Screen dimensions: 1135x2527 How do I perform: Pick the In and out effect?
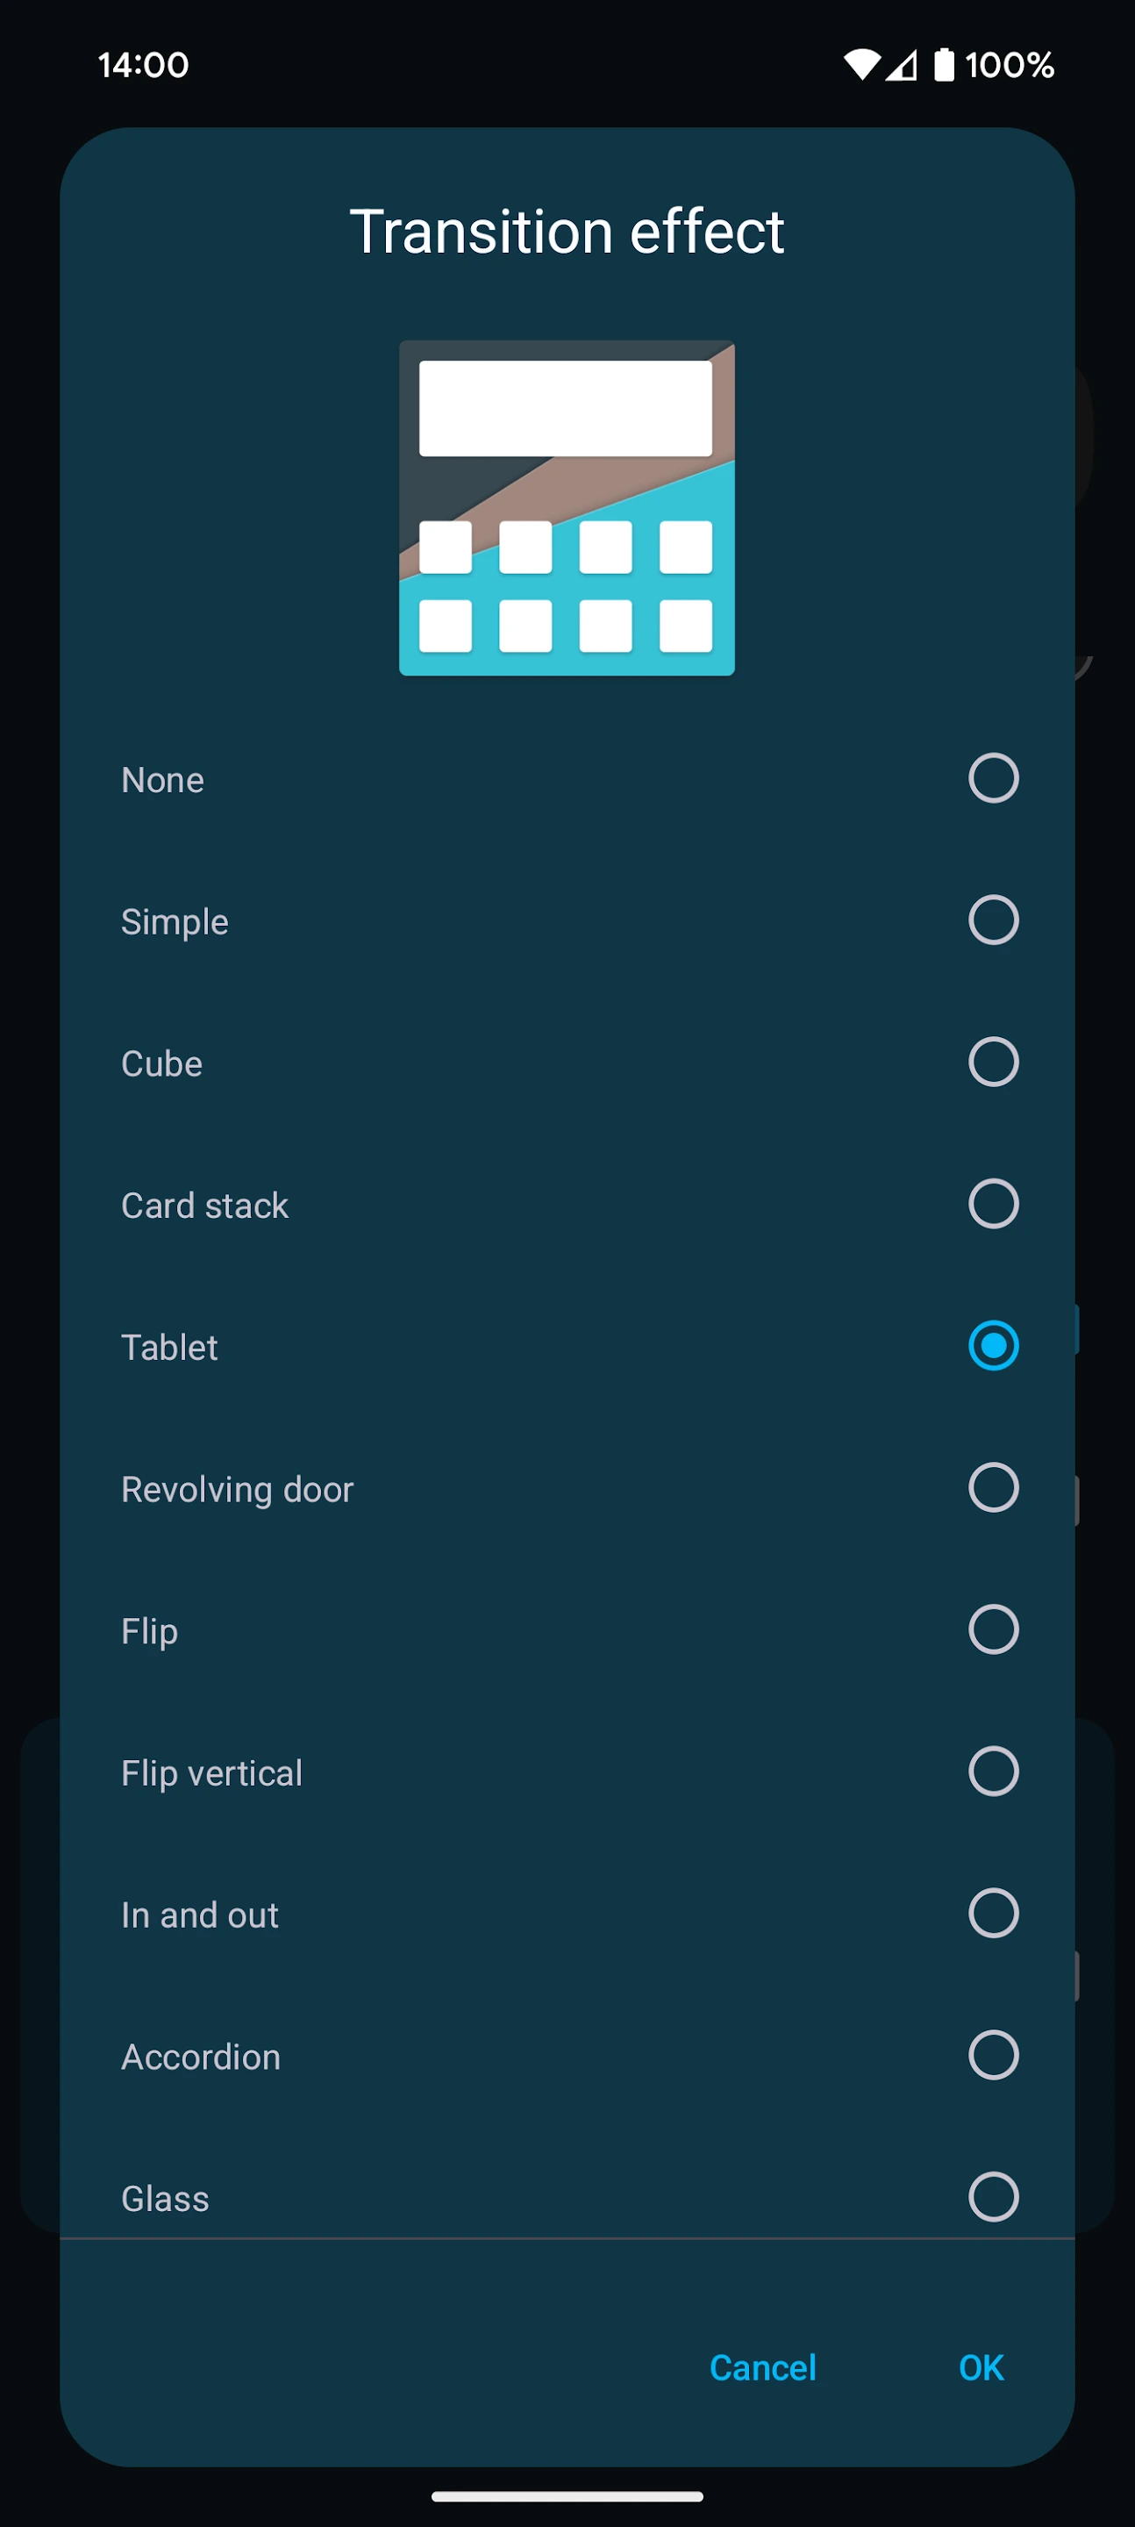[x=994, y=1913]
